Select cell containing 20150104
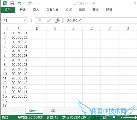This screenshot has width=137, height=120. pos(19,47)
